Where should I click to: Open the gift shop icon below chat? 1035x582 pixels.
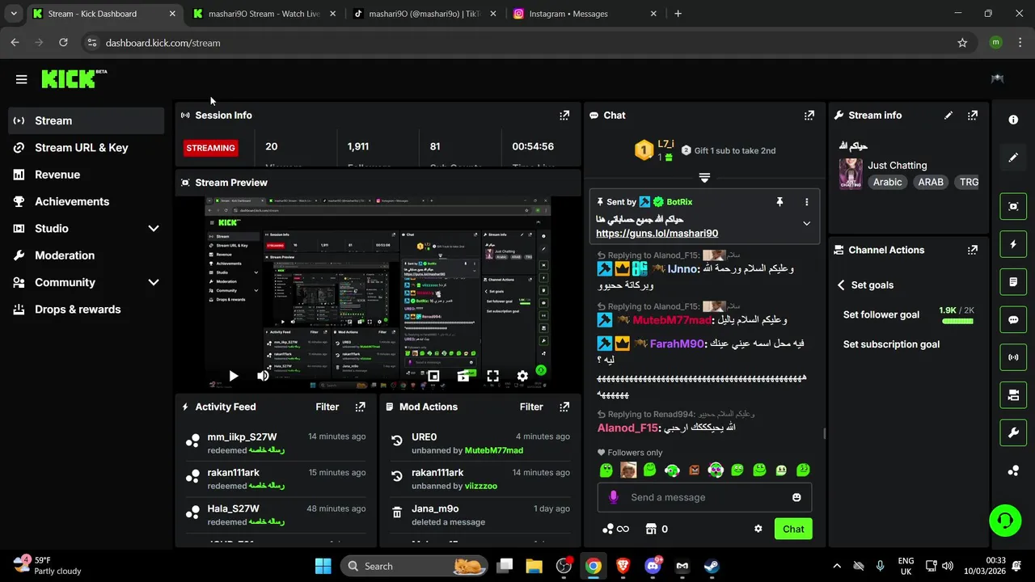650,529
